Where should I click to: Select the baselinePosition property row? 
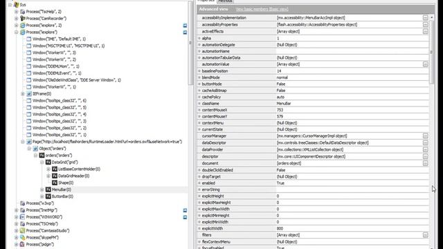313,71
